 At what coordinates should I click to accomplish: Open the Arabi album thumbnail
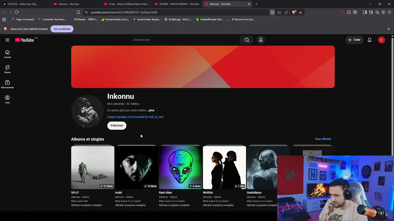[x=137, y=167]
